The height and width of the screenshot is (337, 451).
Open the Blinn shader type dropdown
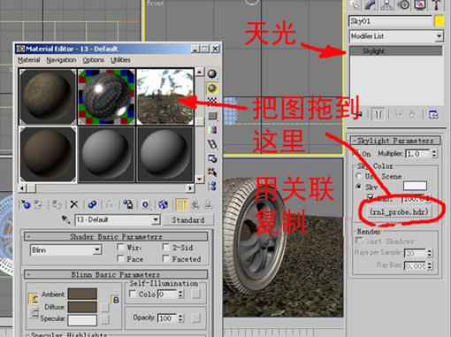point(97,250)
